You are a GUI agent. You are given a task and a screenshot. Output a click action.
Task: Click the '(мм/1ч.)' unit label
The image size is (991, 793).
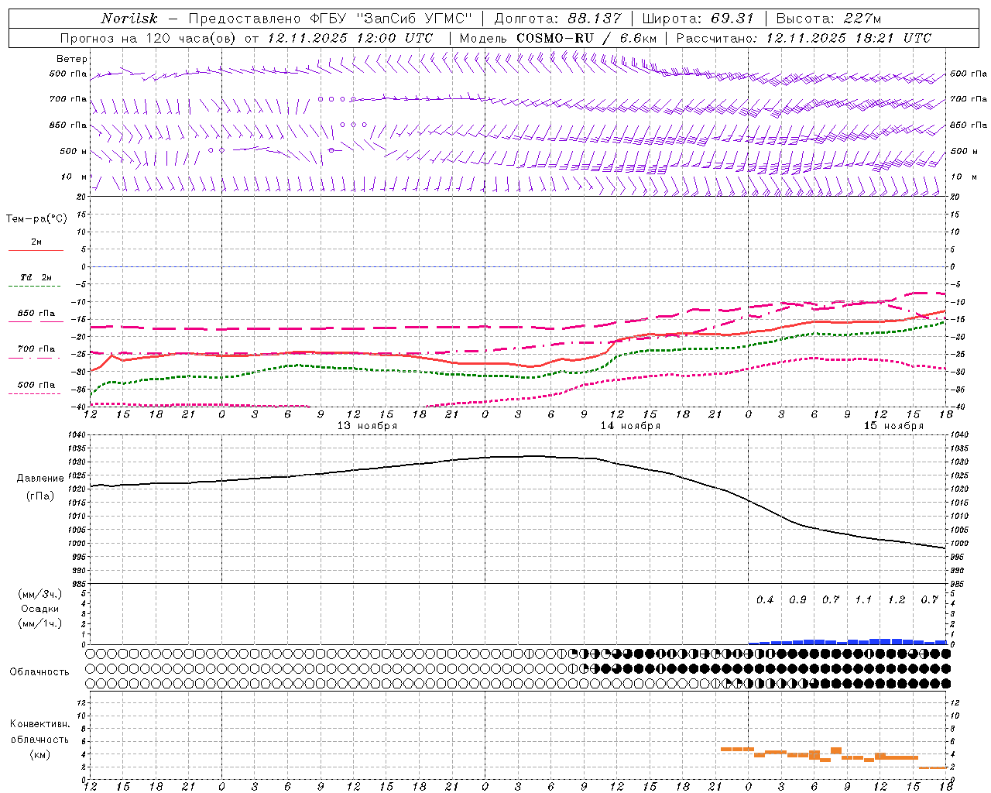coord(40,623)
